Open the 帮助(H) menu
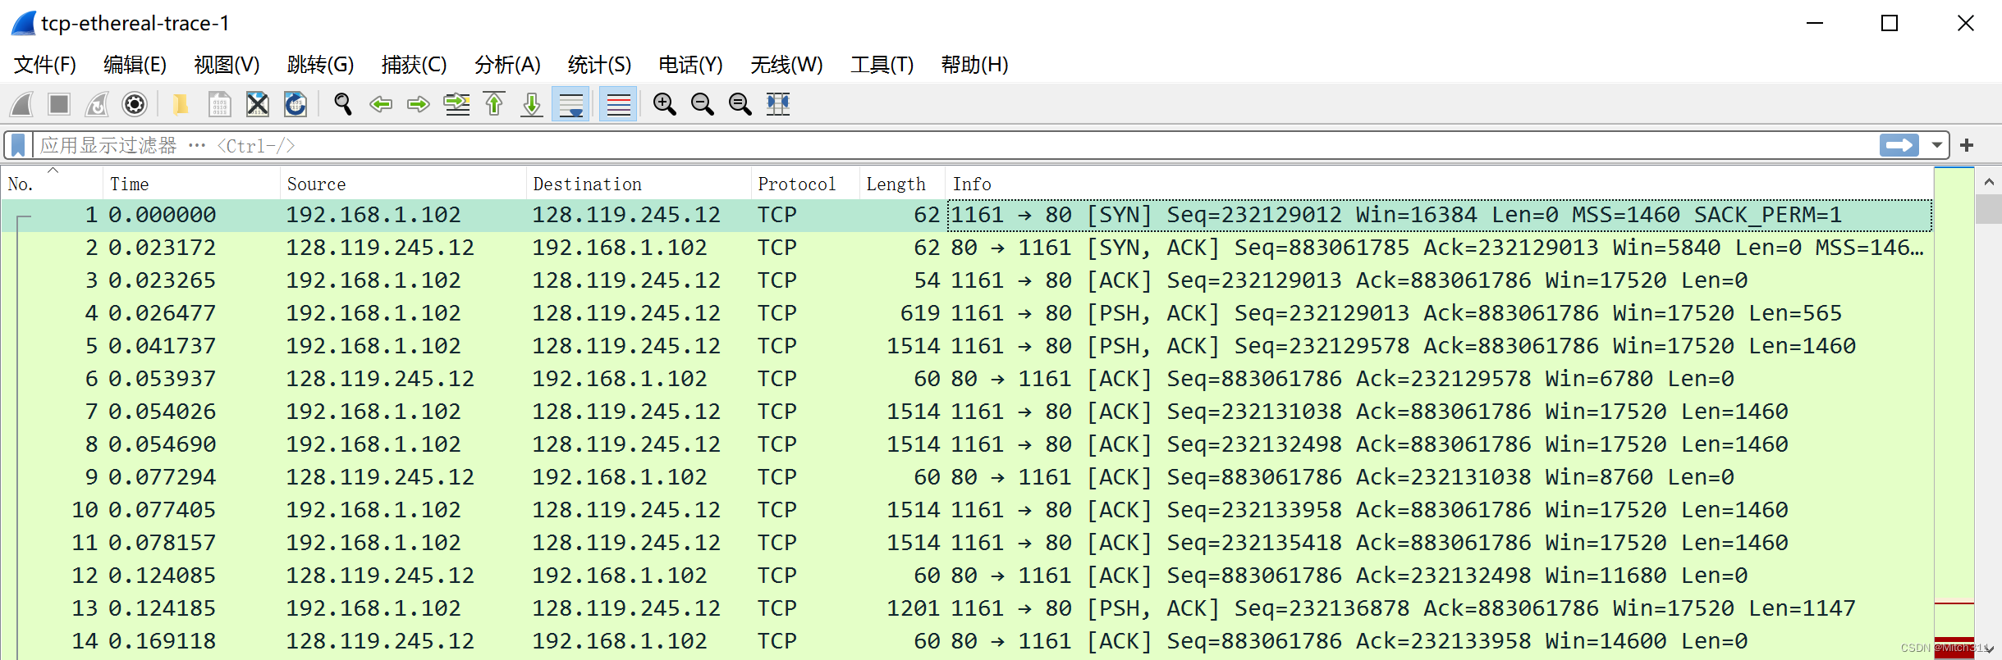This screenshot has height=660, width=2002. coord(975,64)
